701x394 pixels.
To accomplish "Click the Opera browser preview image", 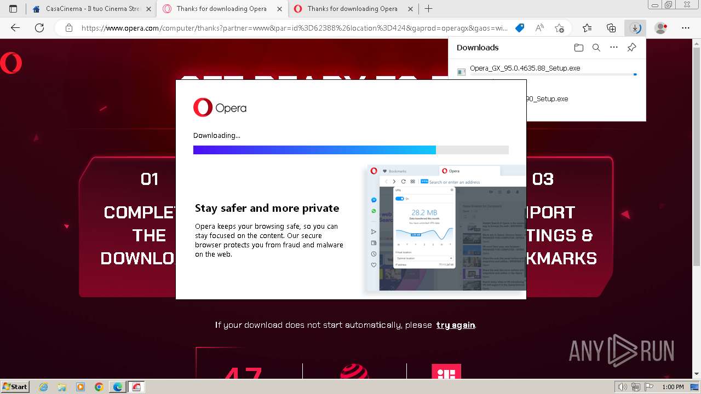I will pos(446,228).
